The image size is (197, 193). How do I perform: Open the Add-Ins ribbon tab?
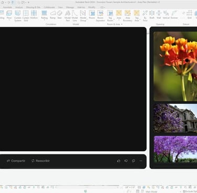[x=81, y=7]
